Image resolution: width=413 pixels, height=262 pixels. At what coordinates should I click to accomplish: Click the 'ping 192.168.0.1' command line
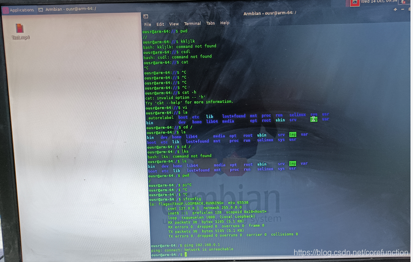tap(185, 245)
